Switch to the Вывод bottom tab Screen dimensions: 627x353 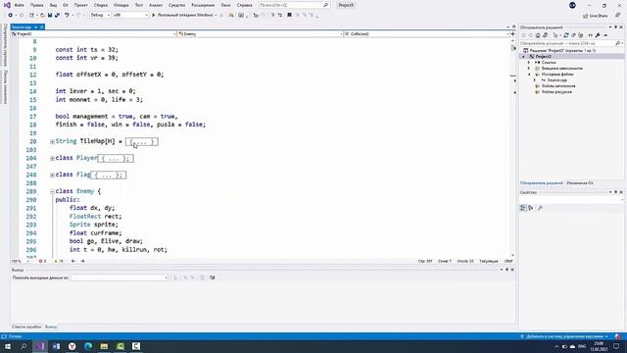pyautogui.click(x=51, y=327)
